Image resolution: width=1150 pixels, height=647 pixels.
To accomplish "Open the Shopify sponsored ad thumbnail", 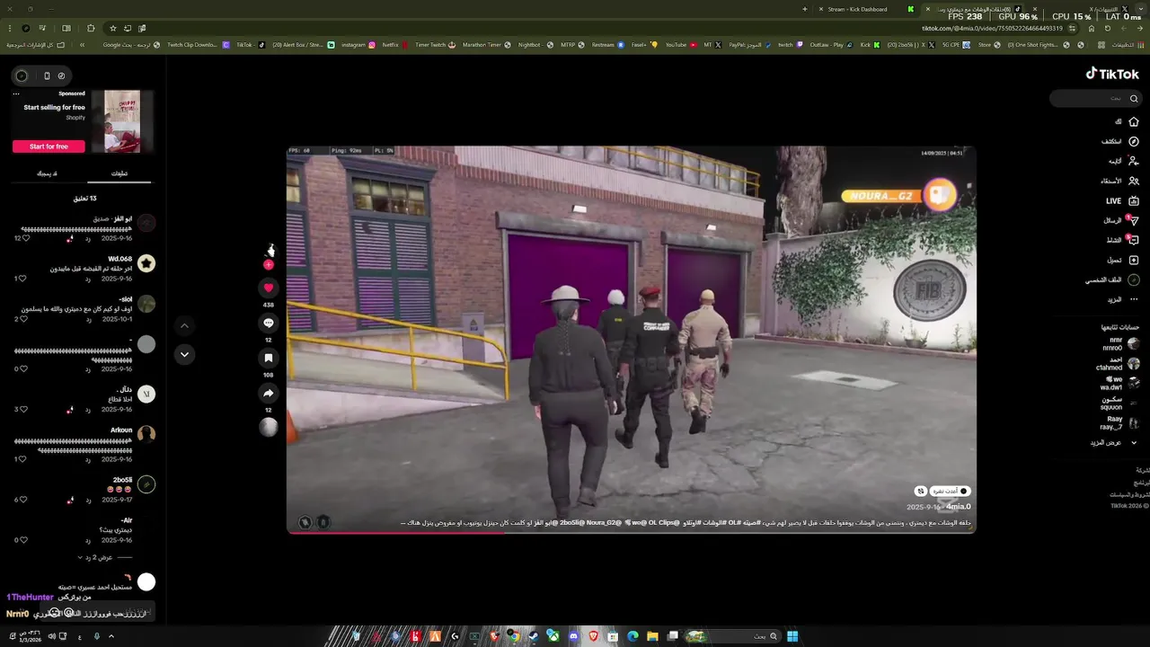I will coord(122,121).
